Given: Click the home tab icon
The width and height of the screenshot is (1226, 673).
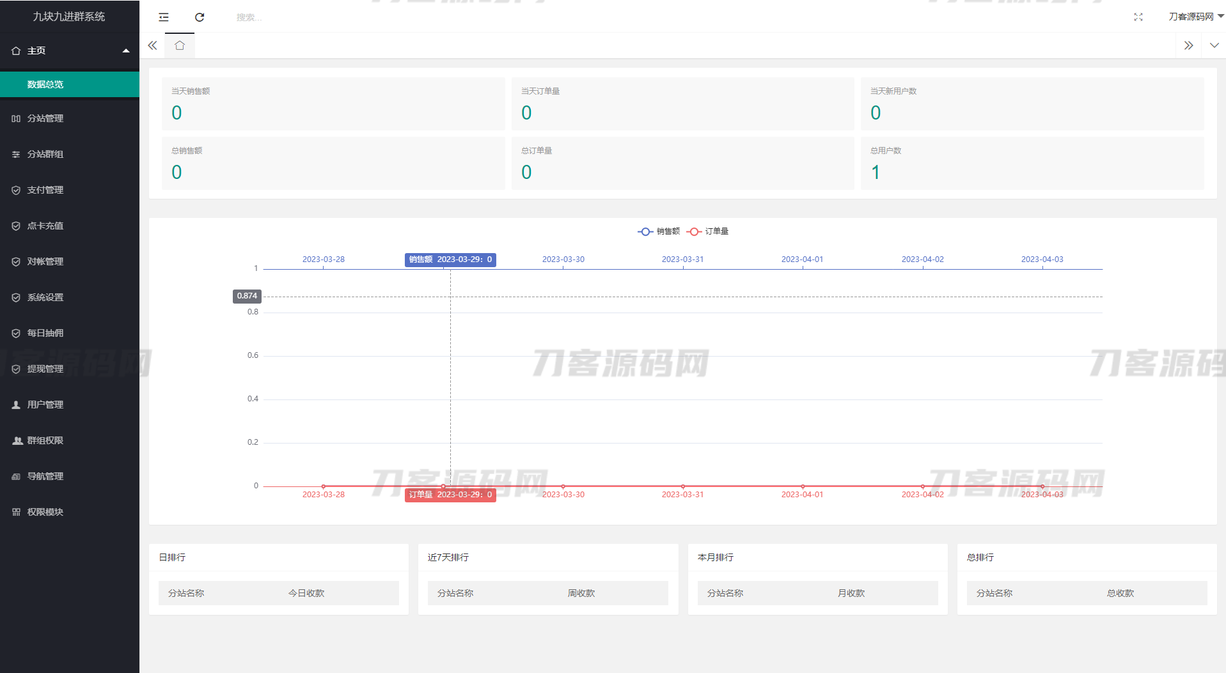Looking at the screenshot, I should [180, 45].
